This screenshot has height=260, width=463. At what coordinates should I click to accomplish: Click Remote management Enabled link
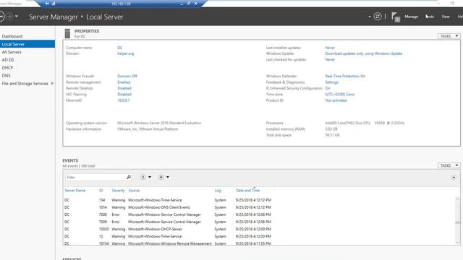point(124,82)
